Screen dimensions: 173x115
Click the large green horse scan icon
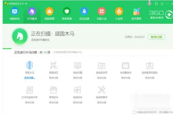click(x=20, y=36)
